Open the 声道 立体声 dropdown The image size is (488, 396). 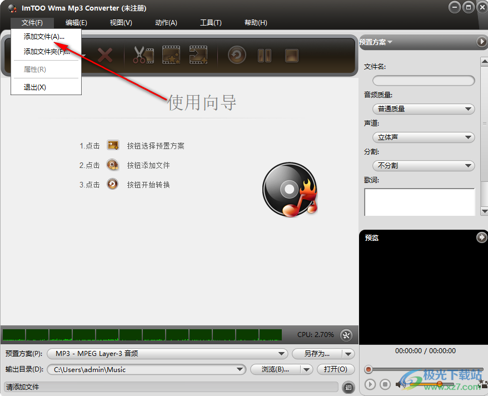coord(424,137)
